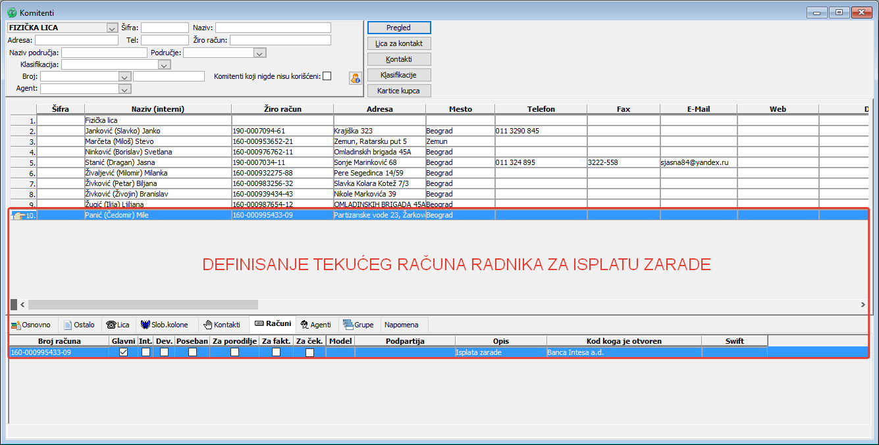Image resolution: width=879 pixels, height=445 pixels.
Task: Open the Osnovno tab with folder icon
Action: pos(32,325)
